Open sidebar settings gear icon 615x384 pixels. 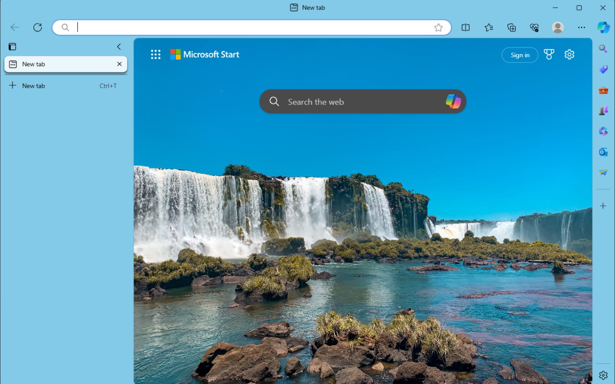click(x=603, y=375)
